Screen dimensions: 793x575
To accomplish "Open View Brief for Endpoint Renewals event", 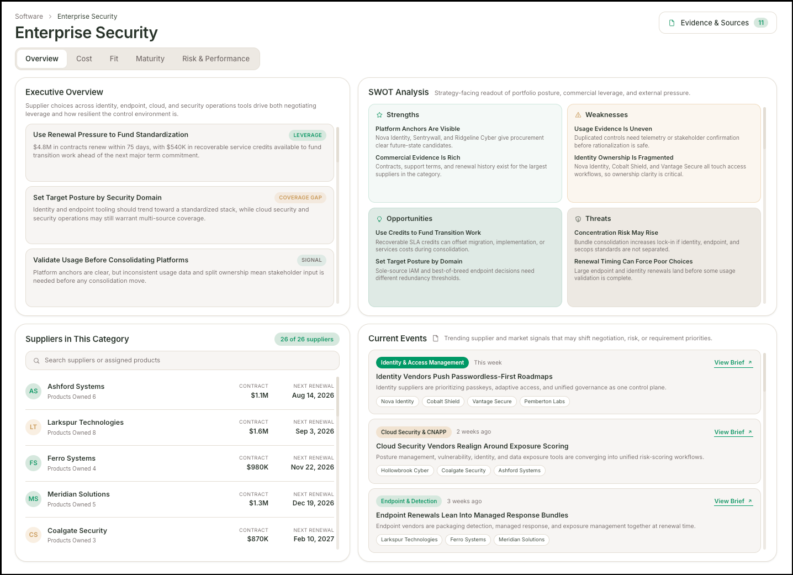I will pos(733,502).
